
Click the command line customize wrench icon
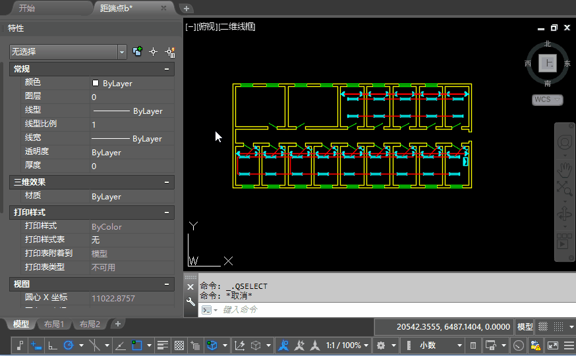191,301
